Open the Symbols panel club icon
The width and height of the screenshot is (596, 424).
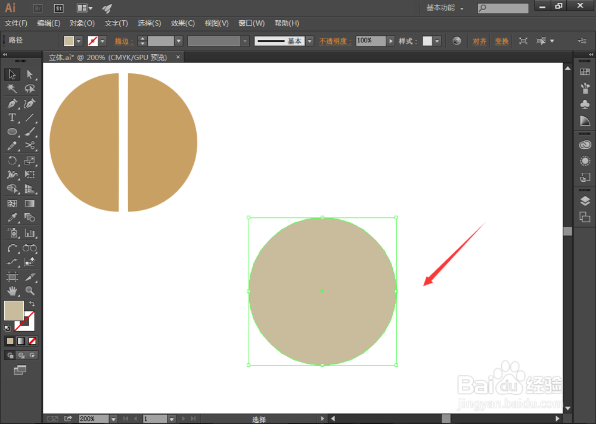pyautogui.click(x=585, y=104)
